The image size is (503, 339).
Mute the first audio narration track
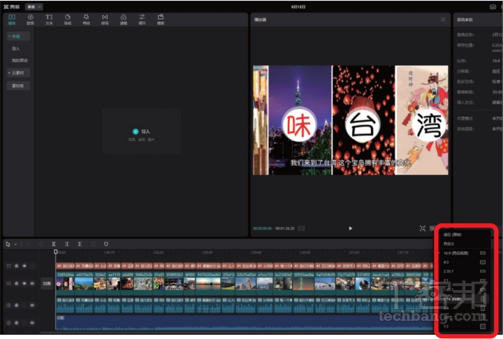pos(32,305)
